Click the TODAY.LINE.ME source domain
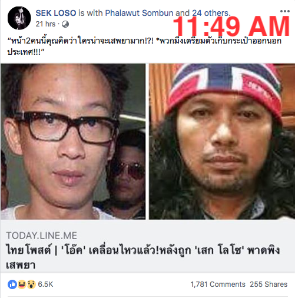Viewport: 295px width, 298px height. click(x=42, y=236)
